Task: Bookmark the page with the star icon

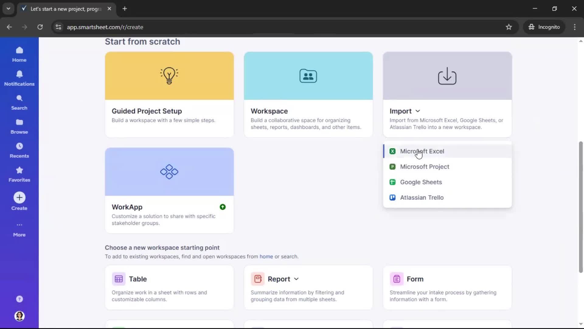Action: coord(509,27)
